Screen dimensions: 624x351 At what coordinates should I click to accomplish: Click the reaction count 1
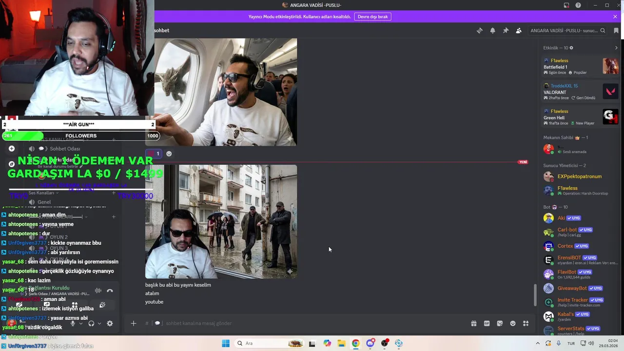153,154
